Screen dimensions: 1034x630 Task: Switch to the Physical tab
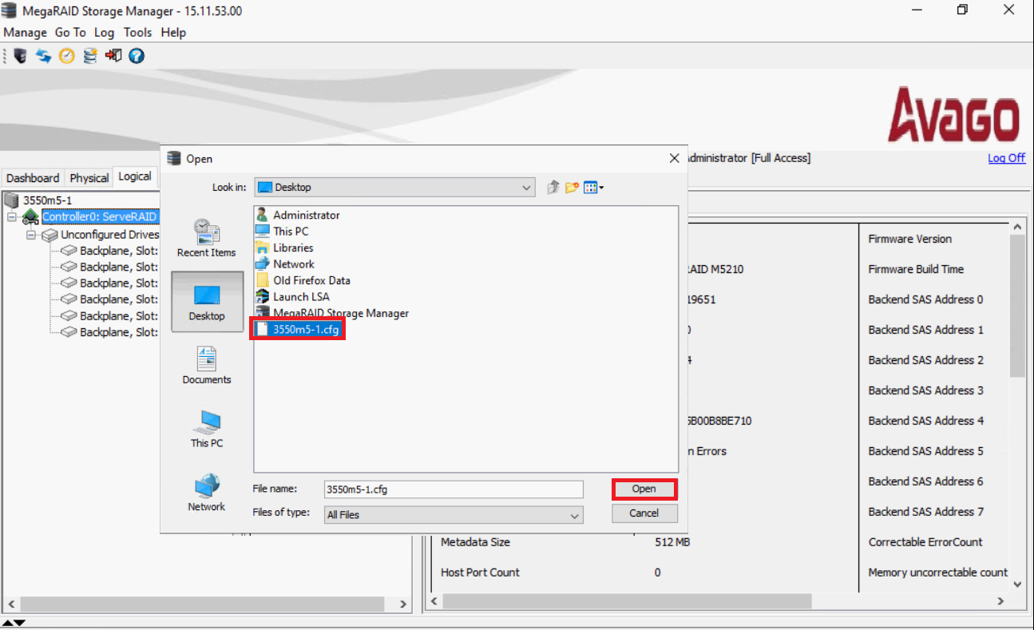click(89, 177)
